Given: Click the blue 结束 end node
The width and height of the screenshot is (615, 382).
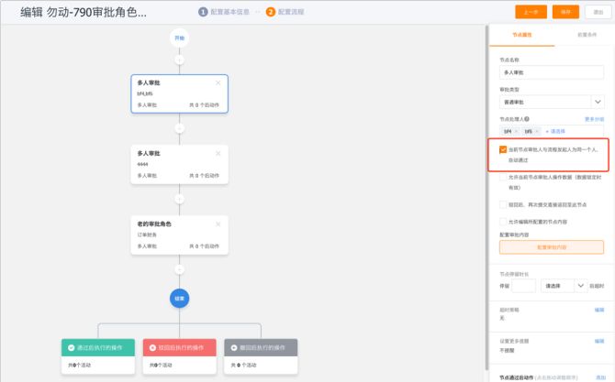Looking at the screenshot, I should pyautogui.click(x=179, y=298).
